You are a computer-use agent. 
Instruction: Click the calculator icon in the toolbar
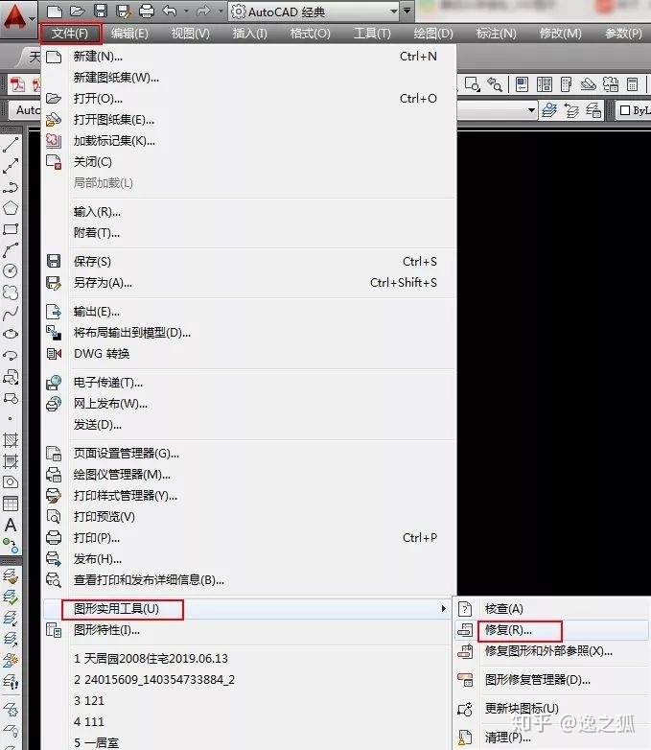[x=633, y=84]
